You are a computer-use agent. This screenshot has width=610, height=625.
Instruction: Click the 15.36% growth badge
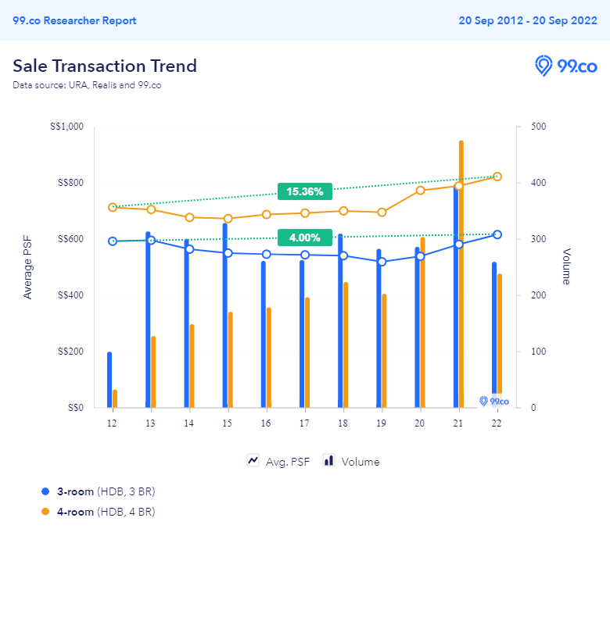pos(305,191)
